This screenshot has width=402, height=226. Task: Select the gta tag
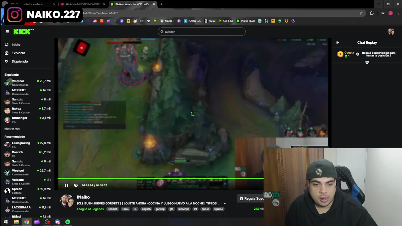click(171, 209)
